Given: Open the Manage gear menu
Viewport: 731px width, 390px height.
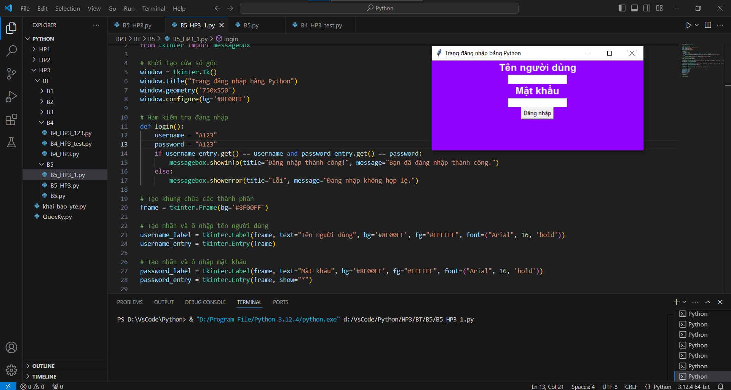Looking at the screenshot, I should coord(11,370).
